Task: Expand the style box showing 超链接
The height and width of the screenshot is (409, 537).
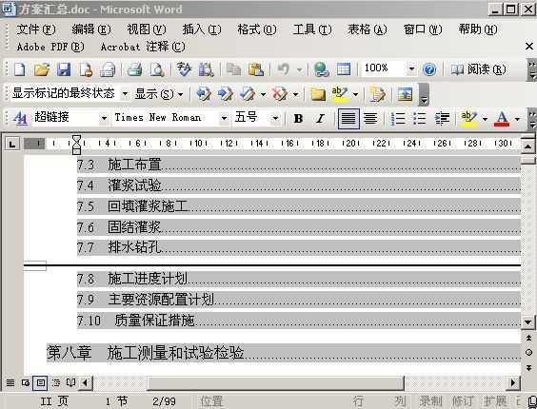Action: [104, 119]
